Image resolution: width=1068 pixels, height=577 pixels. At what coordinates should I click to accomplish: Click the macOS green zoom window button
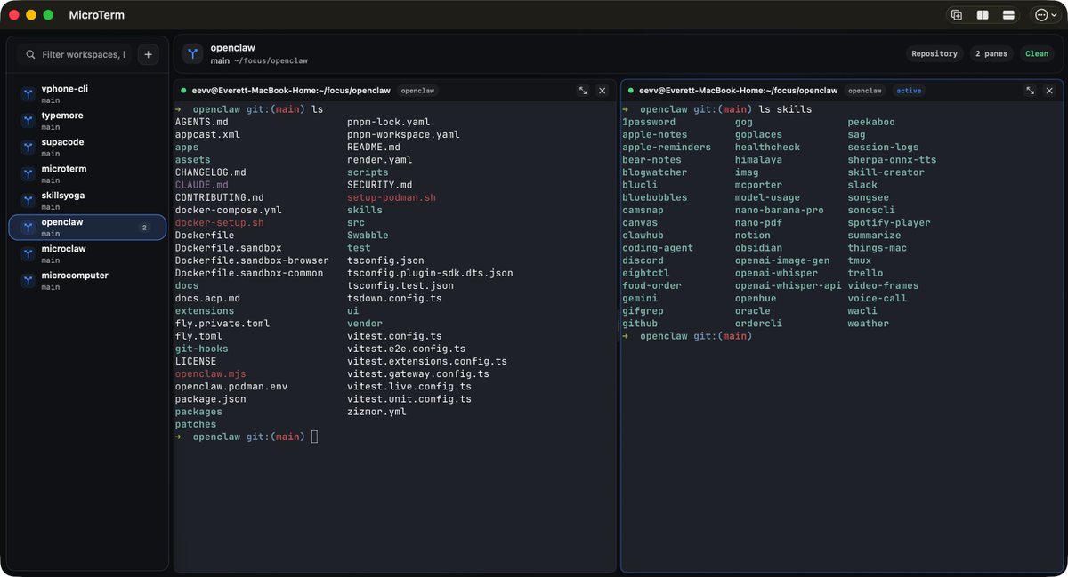click(48, 15)
